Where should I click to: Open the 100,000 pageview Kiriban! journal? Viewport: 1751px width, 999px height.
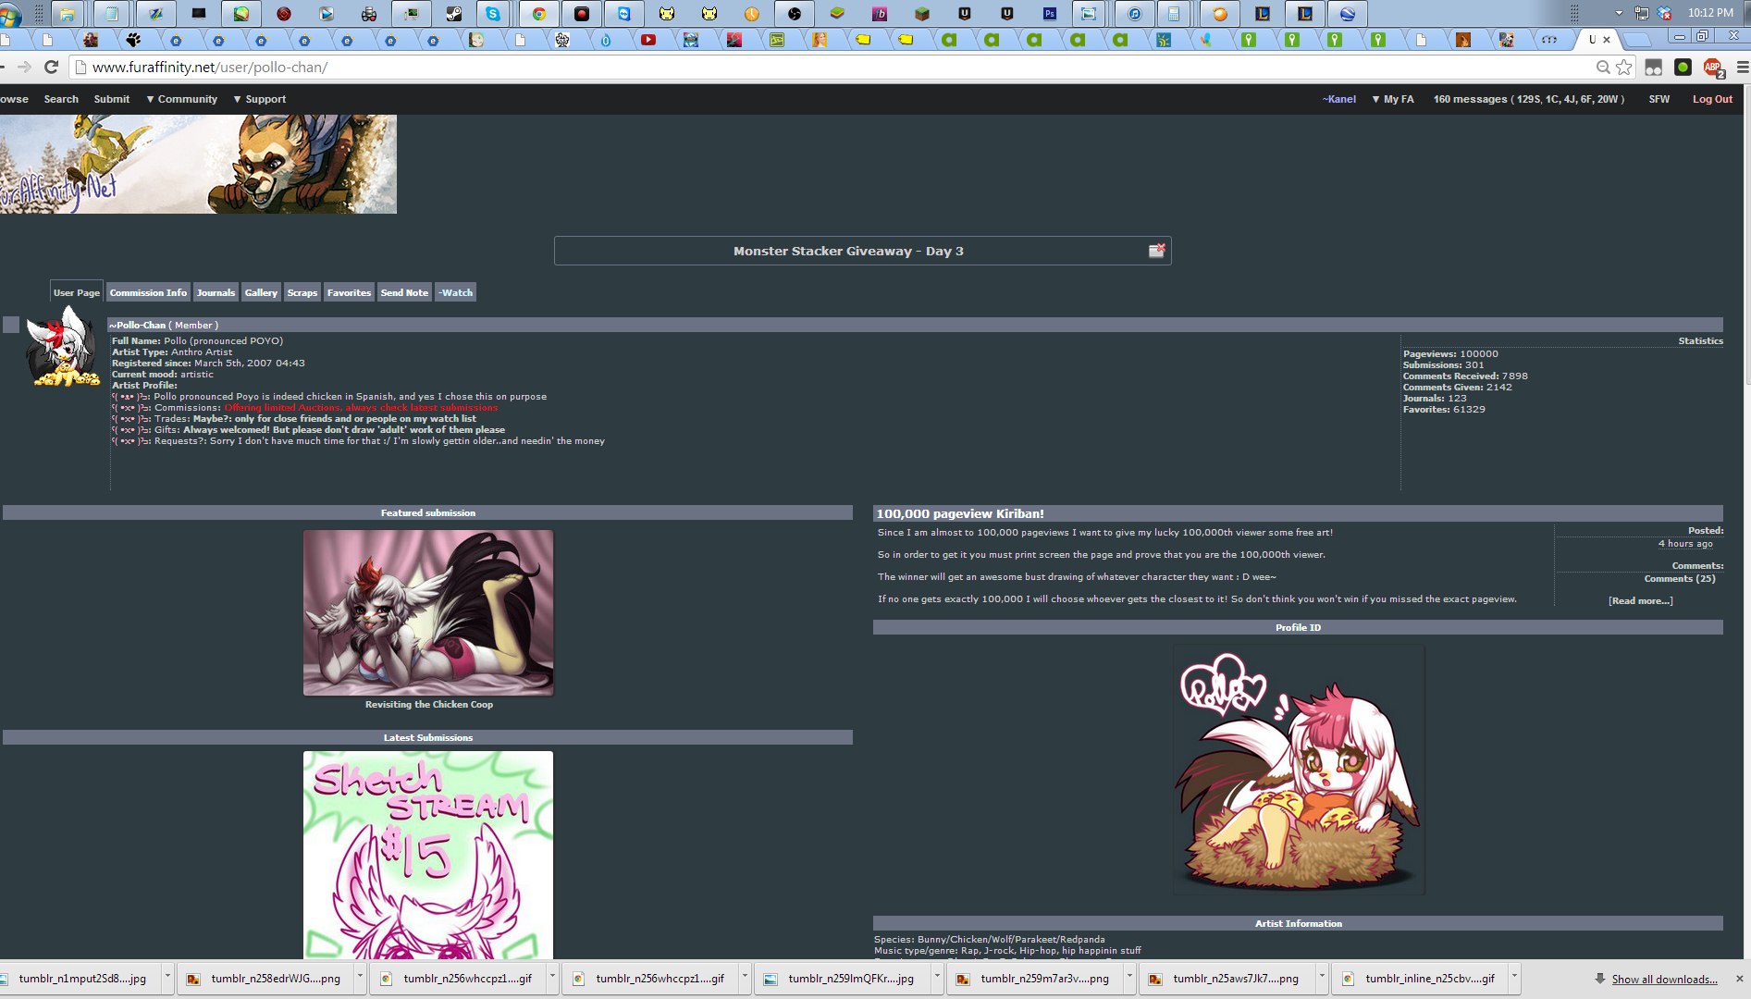(x=960, y=513)
